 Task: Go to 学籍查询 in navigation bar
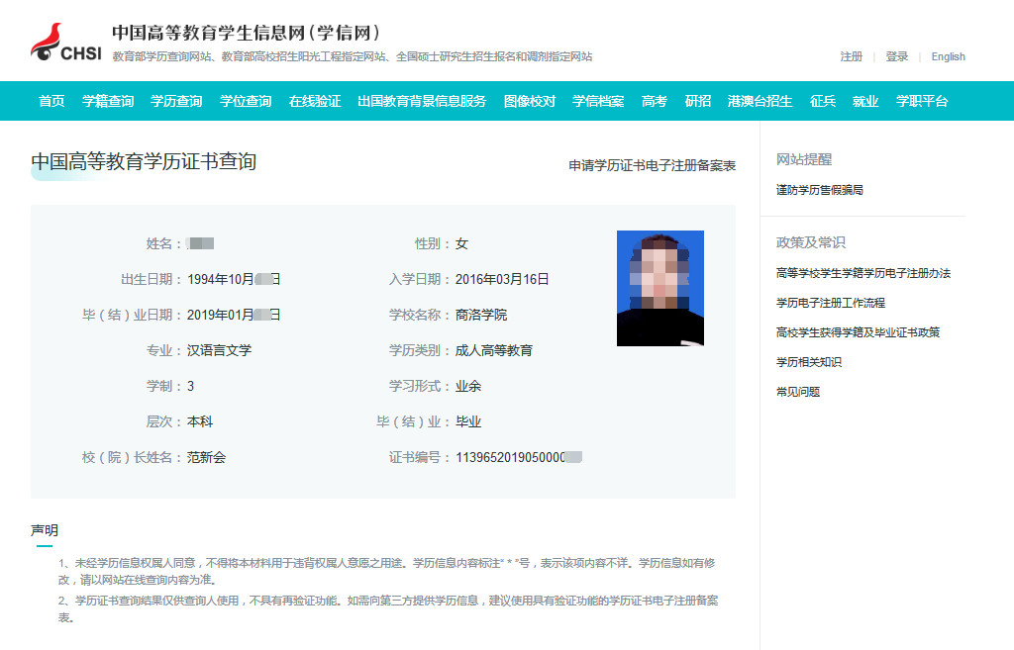coord(108,101)
